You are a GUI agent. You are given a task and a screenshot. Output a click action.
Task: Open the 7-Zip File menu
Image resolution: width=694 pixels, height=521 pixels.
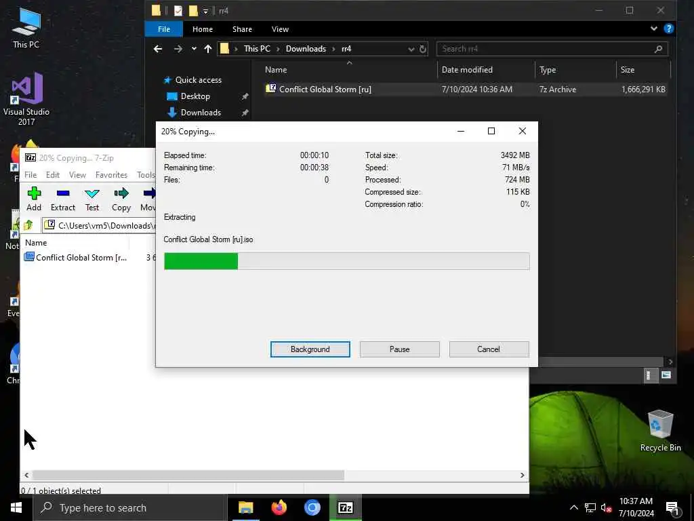tap(30, 174)
